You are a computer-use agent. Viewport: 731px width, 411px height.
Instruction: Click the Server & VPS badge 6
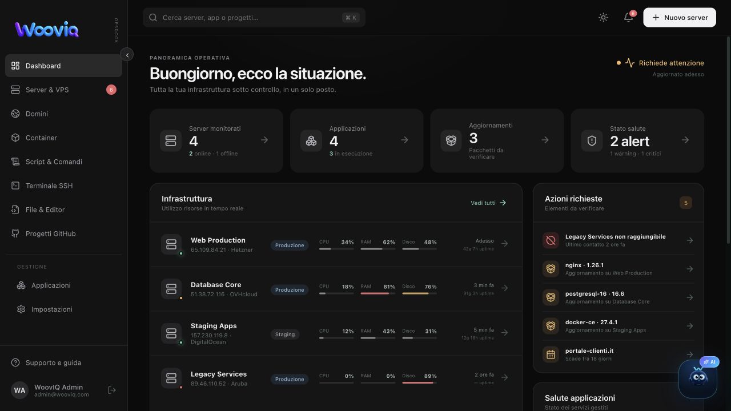(111, 90)
